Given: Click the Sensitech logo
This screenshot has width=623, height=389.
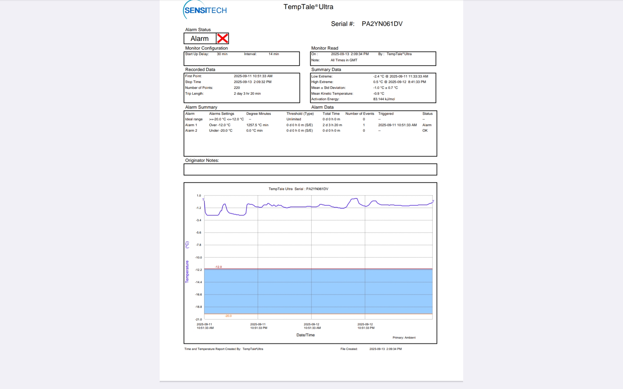Looking at the screenshot, I should click(205, 10).
